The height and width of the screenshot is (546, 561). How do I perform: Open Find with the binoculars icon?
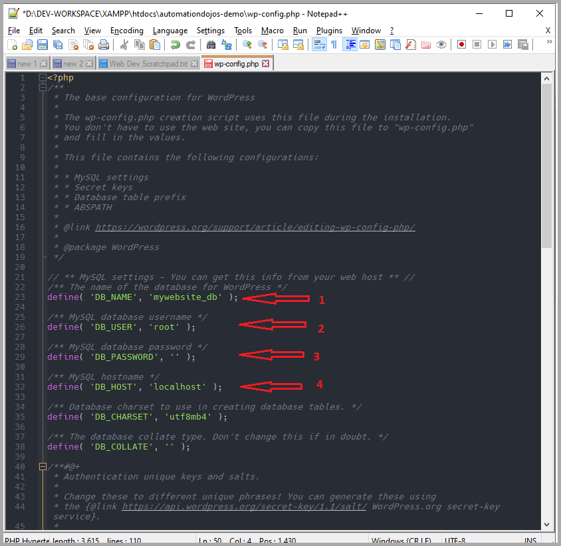pos(211,45)
